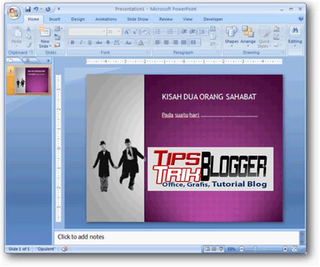Screen dimensions: 320x267
Task: Toggle Strikethrough text
Action: coord(99,43)
